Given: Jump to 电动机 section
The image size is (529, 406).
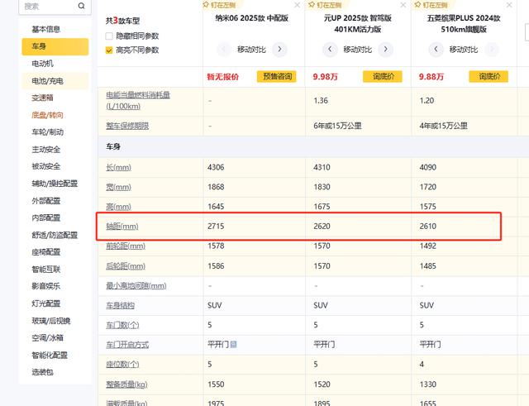Looking at the screenshot, I should pos(42,64).
